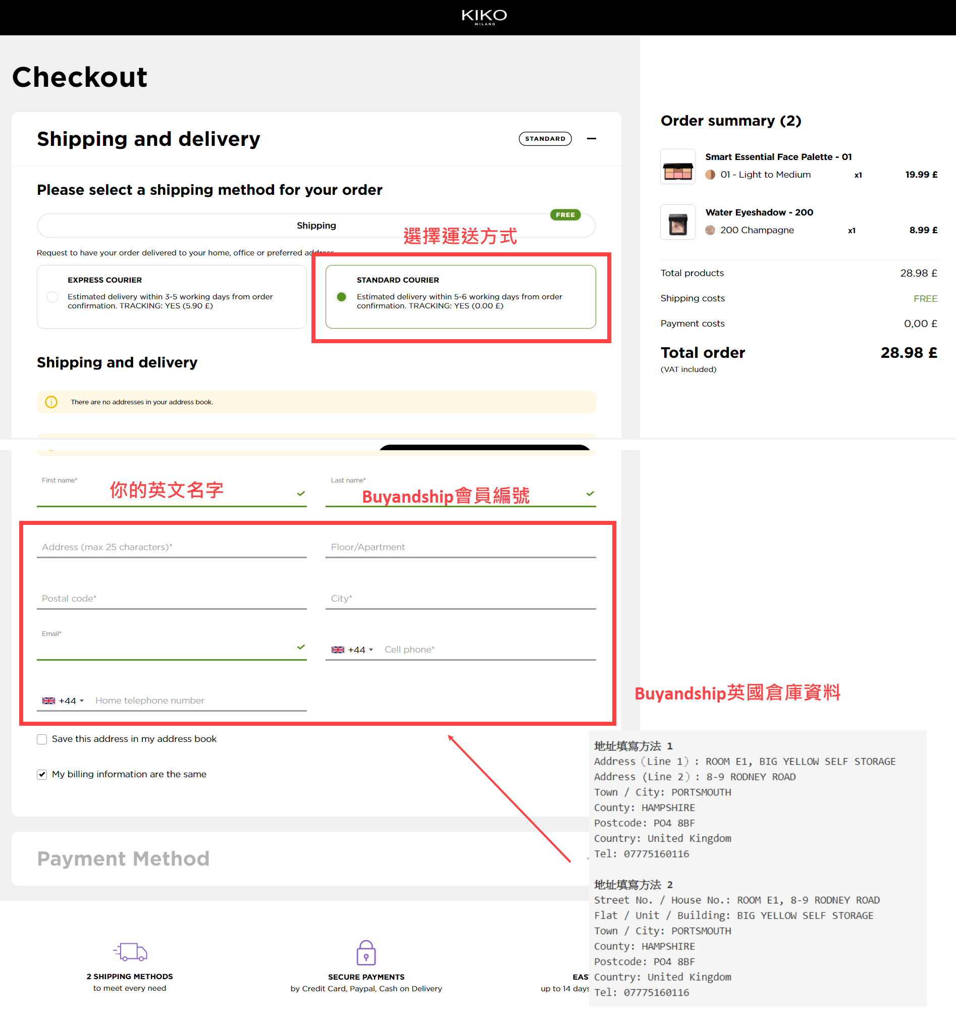956x1018 pixels.
Task: Click the delivery truck shipping methods icon
Action: click(130, 952)
